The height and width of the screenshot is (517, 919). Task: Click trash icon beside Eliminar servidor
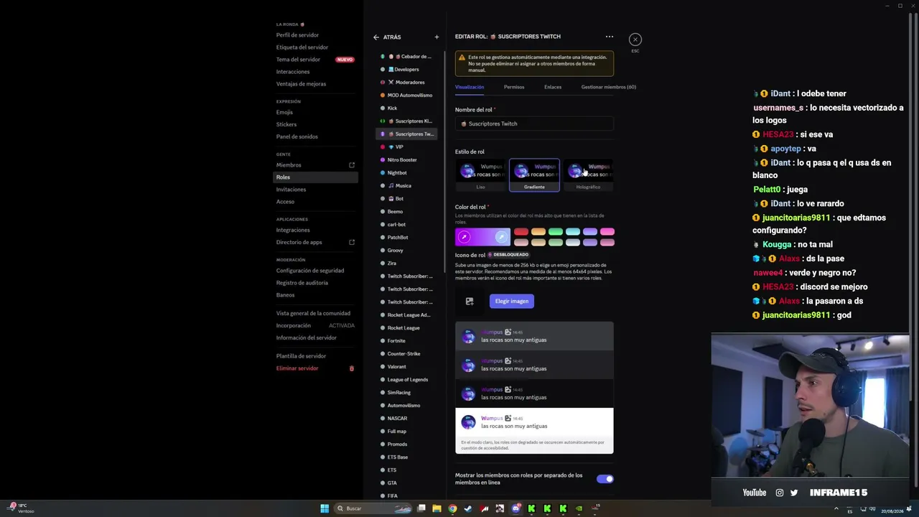click(352, 368)
